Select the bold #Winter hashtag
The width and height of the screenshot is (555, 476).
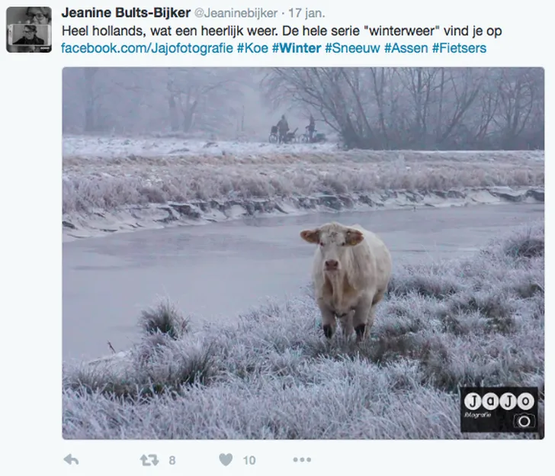tap(297, 48)
